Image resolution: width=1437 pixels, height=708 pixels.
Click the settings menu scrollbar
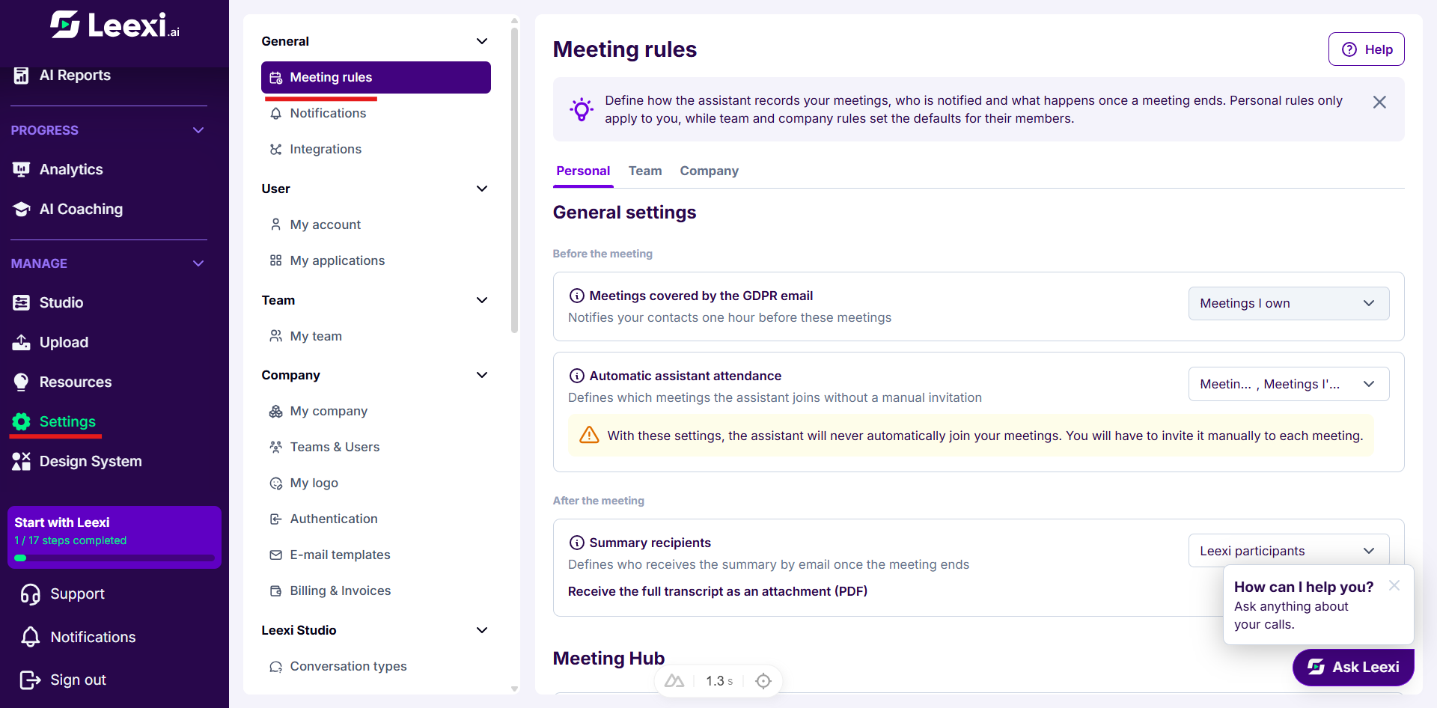click(x=514, y=180)
